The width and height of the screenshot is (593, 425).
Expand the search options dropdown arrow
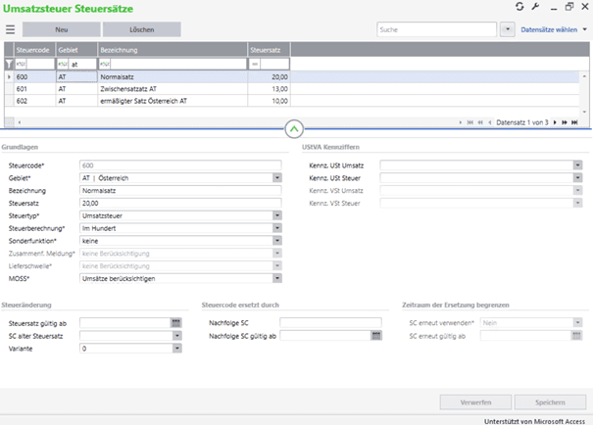[x=508, y=29]
